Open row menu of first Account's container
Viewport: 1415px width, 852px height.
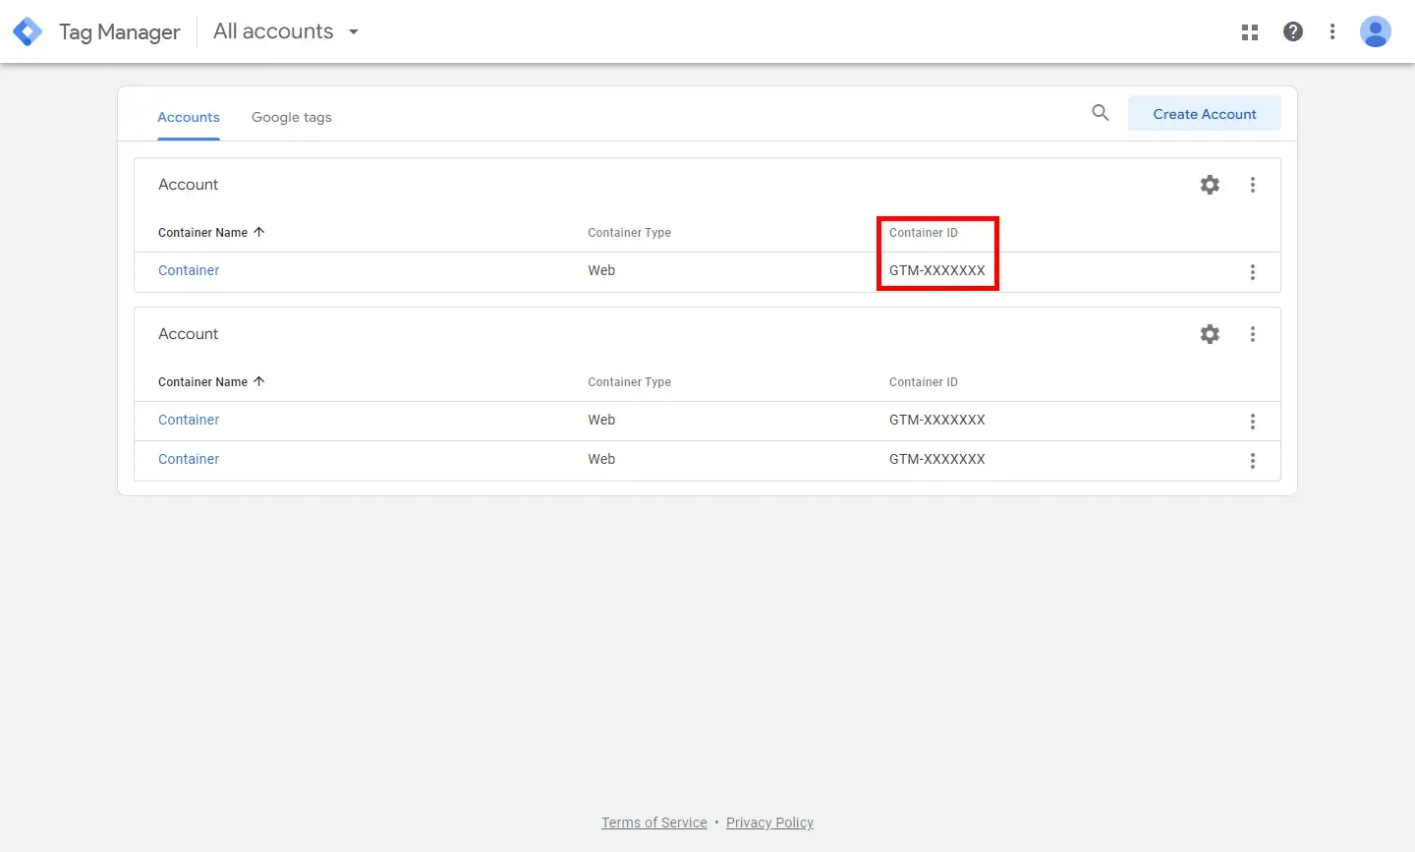[1253, 272]
